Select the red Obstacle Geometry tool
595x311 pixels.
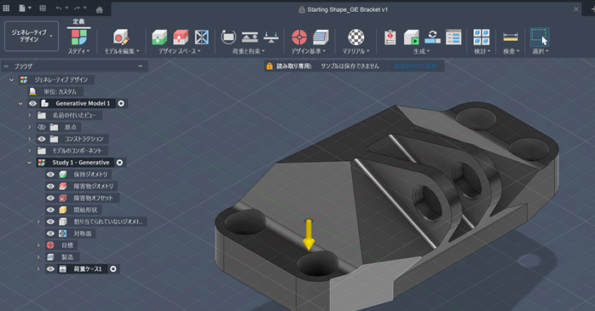[x=181, y=37]
